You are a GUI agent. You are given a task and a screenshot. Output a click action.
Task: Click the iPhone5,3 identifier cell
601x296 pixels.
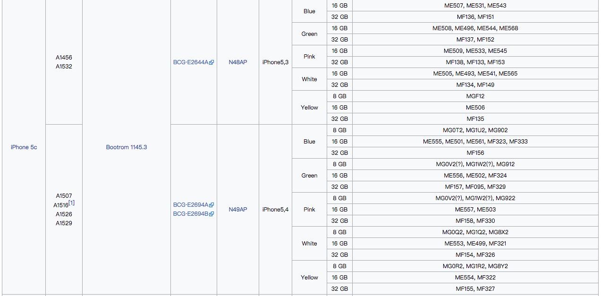pos(275,62)
